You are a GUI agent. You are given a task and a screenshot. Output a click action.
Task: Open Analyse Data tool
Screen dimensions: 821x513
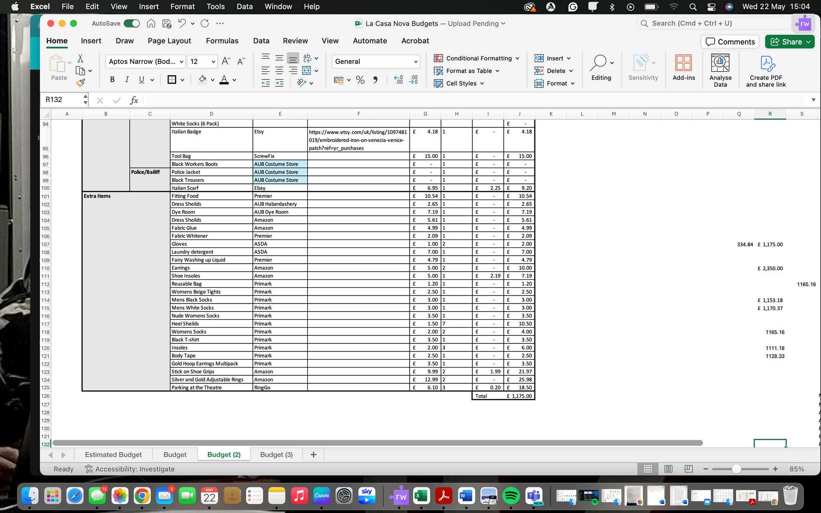pyautogui.click(x=720, y=70)
